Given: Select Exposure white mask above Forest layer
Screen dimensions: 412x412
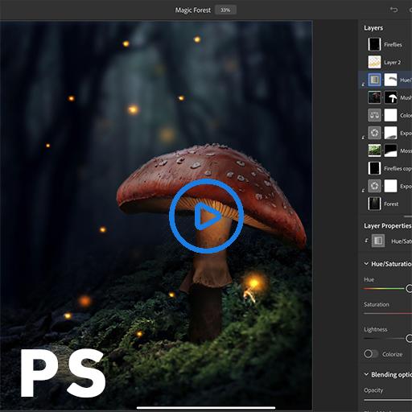Looking at the screenshot, I should [390, 186].
